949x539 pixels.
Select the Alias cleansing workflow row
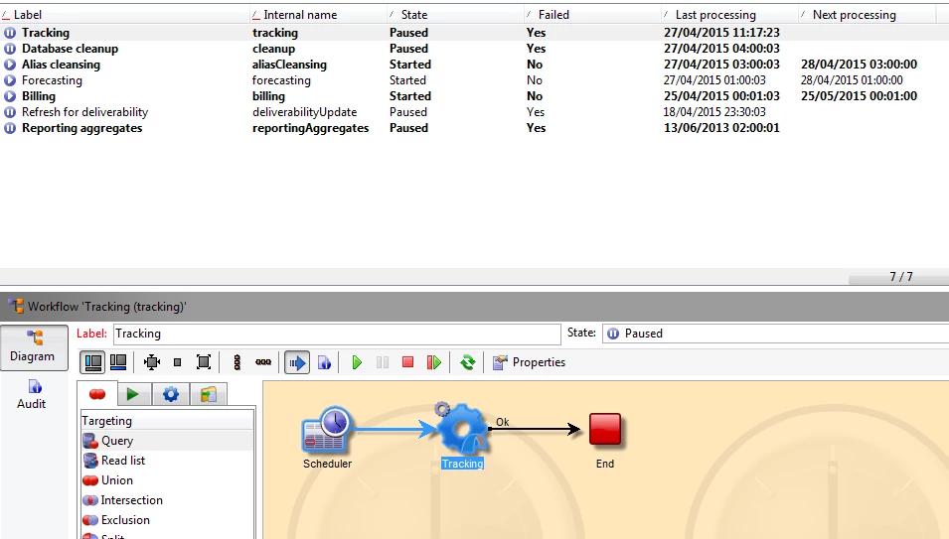point(475,65)
